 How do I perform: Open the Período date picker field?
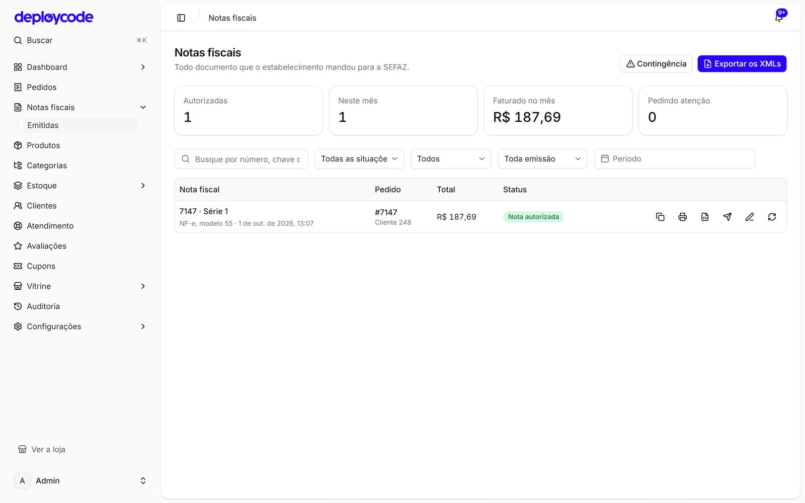[x=674, y=159]
